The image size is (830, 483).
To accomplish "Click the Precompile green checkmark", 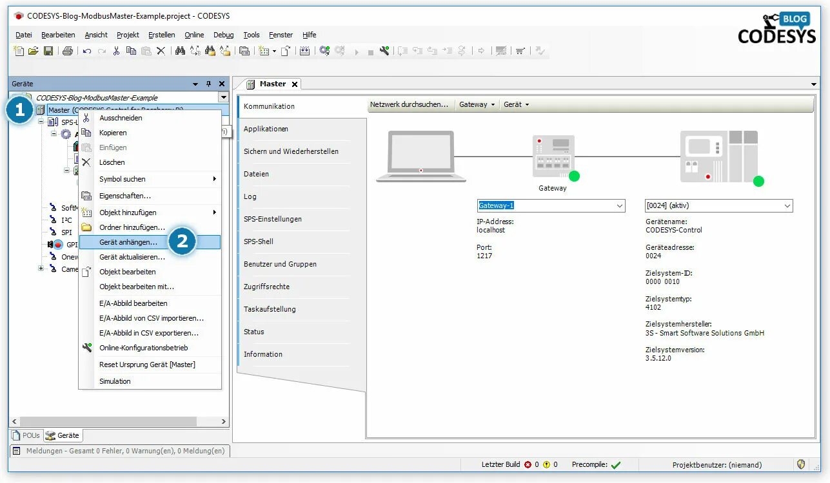I will [615, 465].
